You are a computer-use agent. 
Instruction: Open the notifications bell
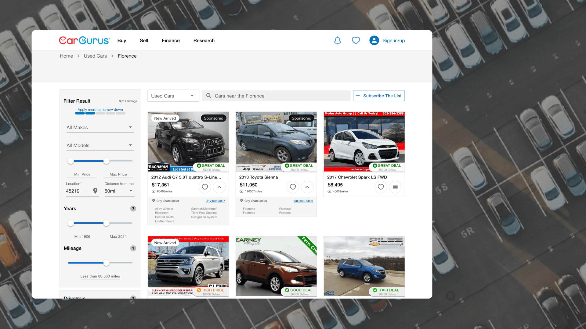[338, 41]
